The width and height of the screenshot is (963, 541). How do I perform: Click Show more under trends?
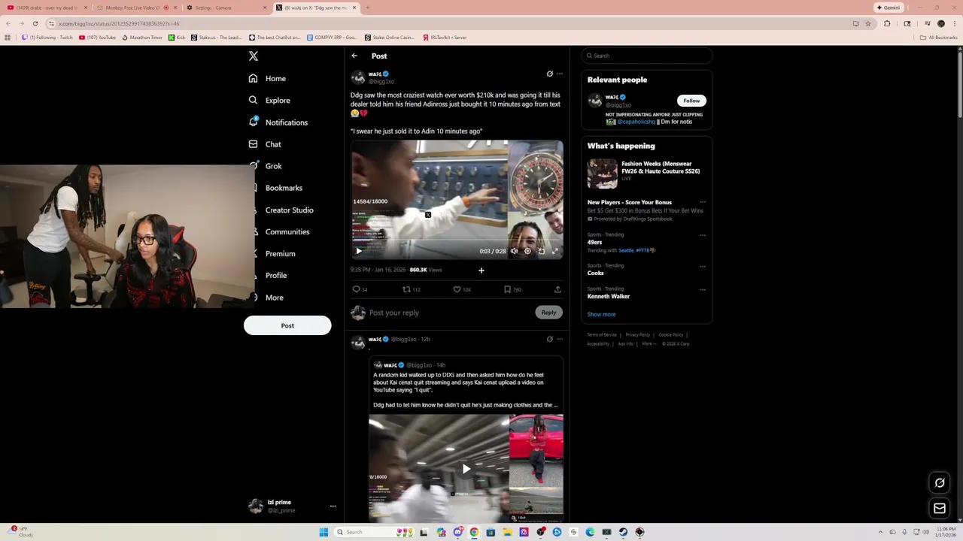pos(601,314)
